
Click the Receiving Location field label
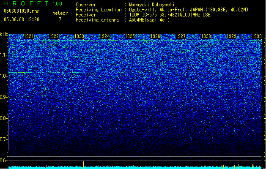pyautogui.click(x=99, y=10)
